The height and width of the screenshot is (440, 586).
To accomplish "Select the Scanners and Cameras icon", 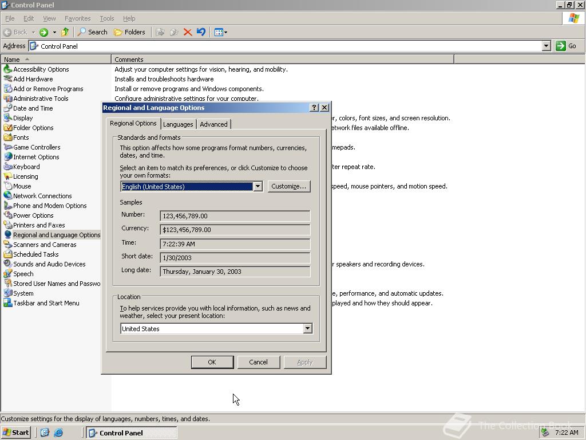I will point(7,244).
